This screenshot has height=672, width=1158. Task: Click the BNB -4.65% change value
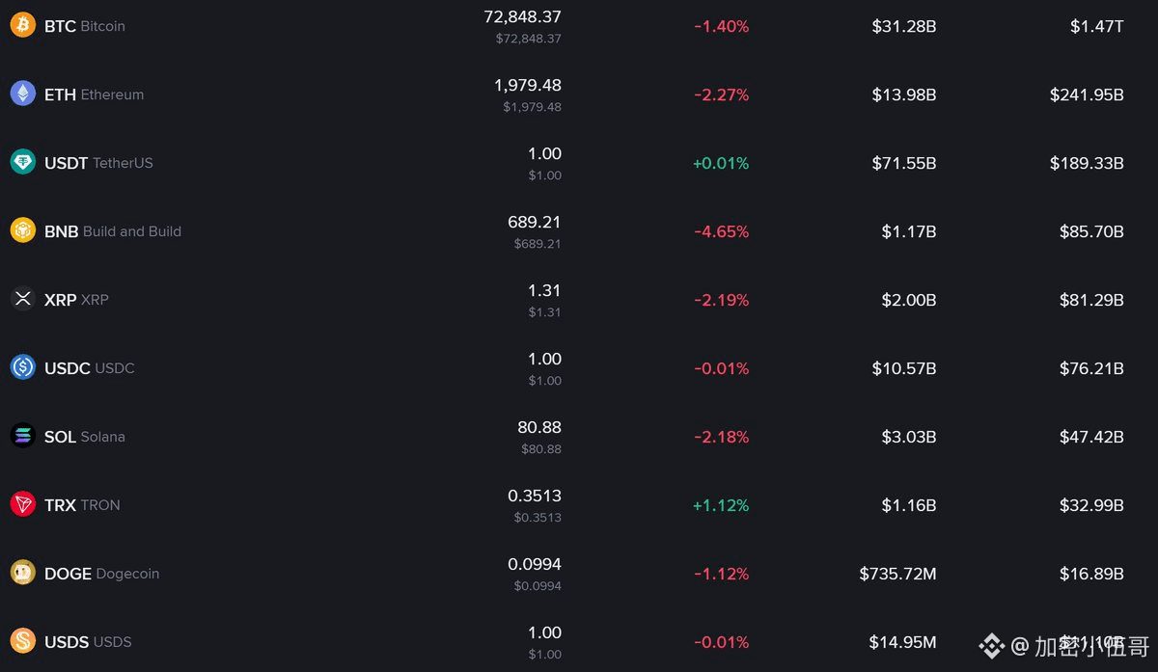click(722, 231)
